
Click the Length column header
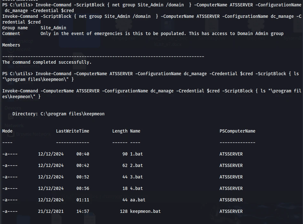point(120,131)
